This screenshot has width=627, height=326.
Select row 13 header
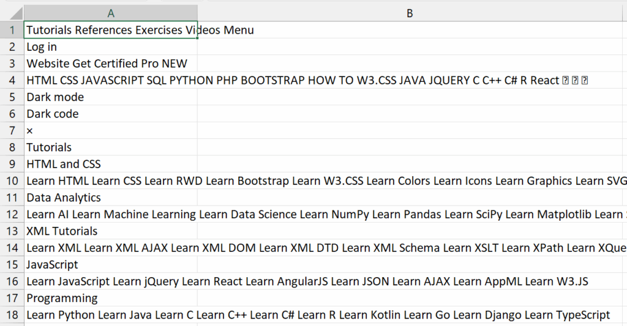coord(12,231)
